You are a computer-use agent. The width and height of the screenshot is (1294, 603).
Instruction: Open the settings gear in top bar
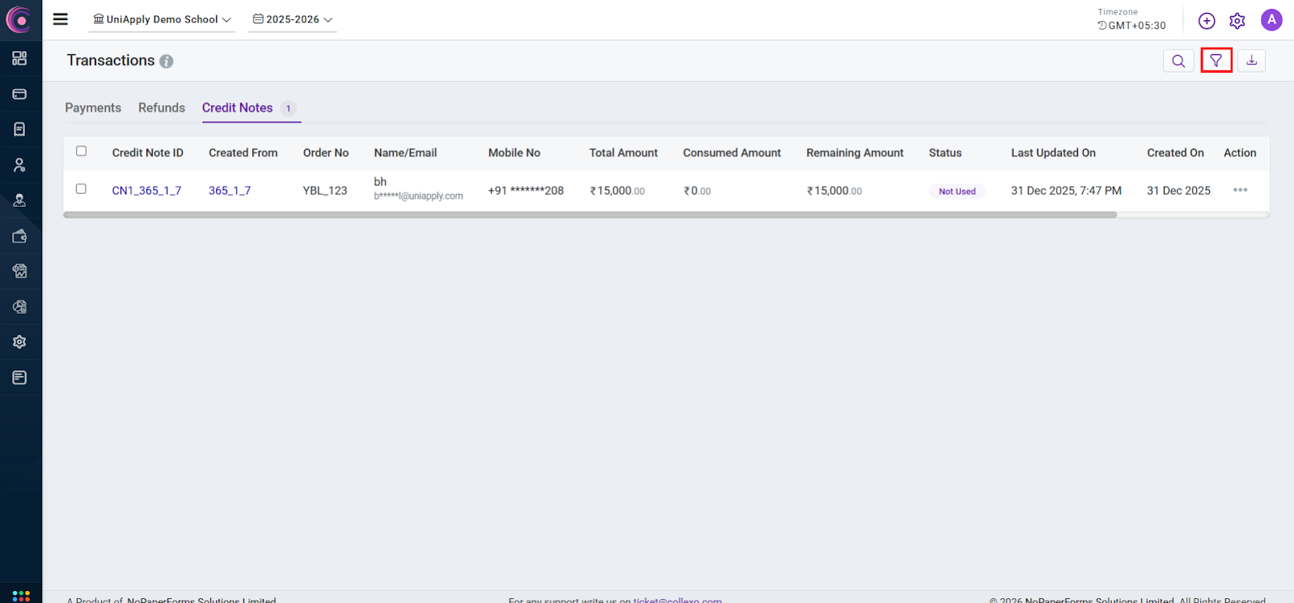1237,21
